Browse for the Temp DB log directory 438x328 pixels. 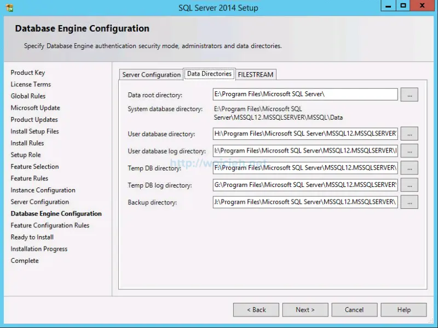(409, 185)
